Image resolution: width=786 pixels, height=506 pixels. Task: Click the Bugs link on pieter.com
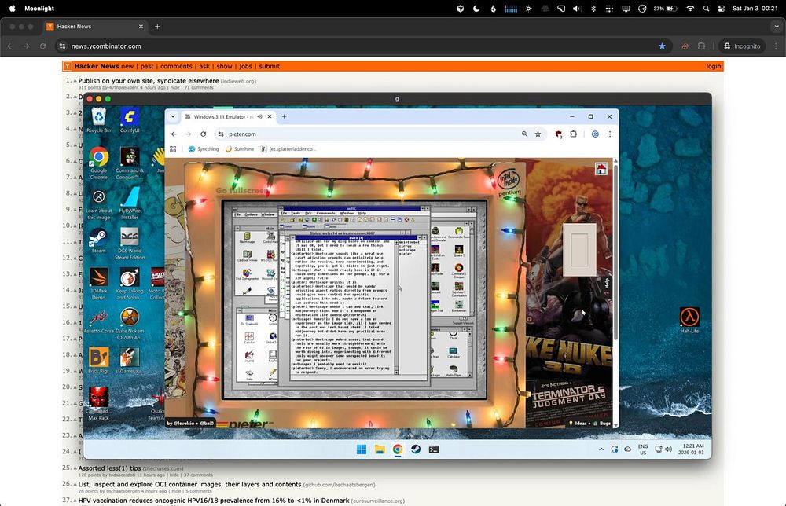[x=602, y=423]
